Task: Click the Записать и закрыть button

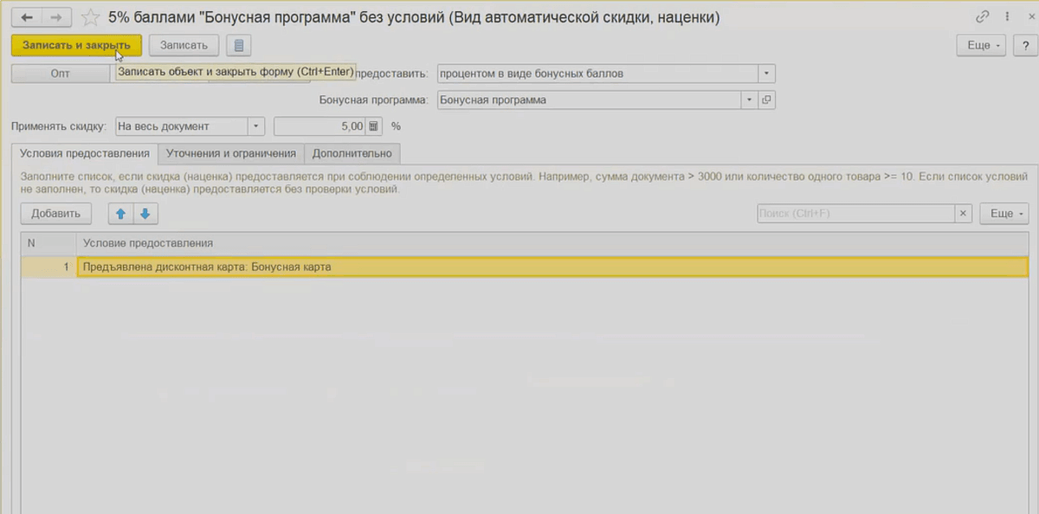Action: (x=76, y=45)
